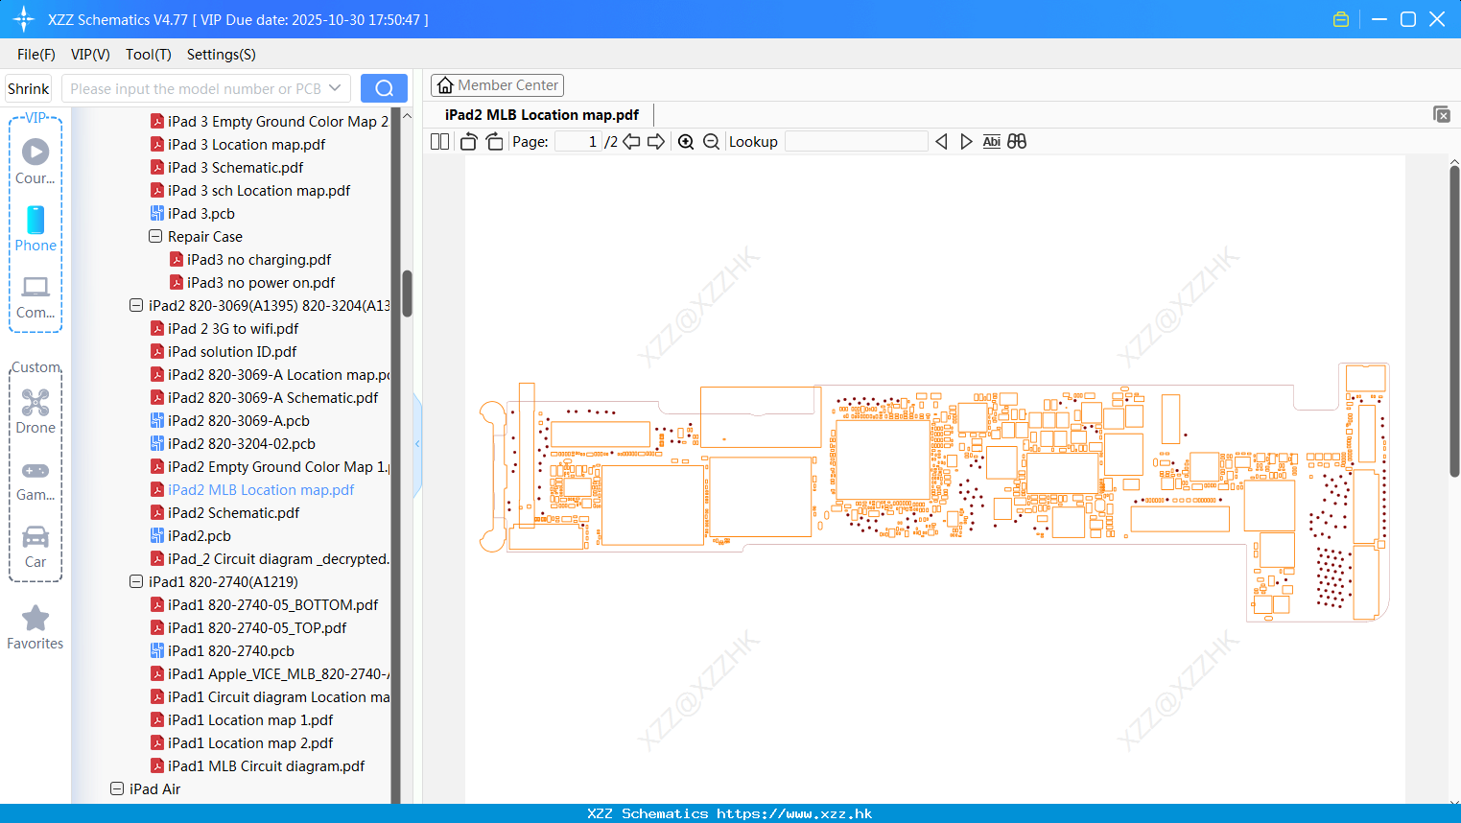Open iPad solution ID.pdf

[232, 351]
